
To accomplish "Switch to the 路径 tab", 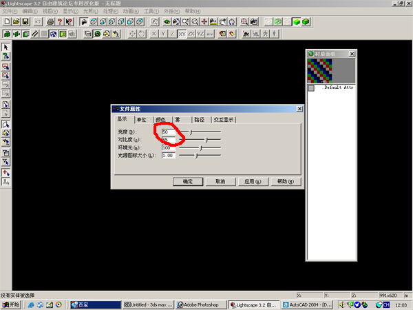I will tap(199, 120).
